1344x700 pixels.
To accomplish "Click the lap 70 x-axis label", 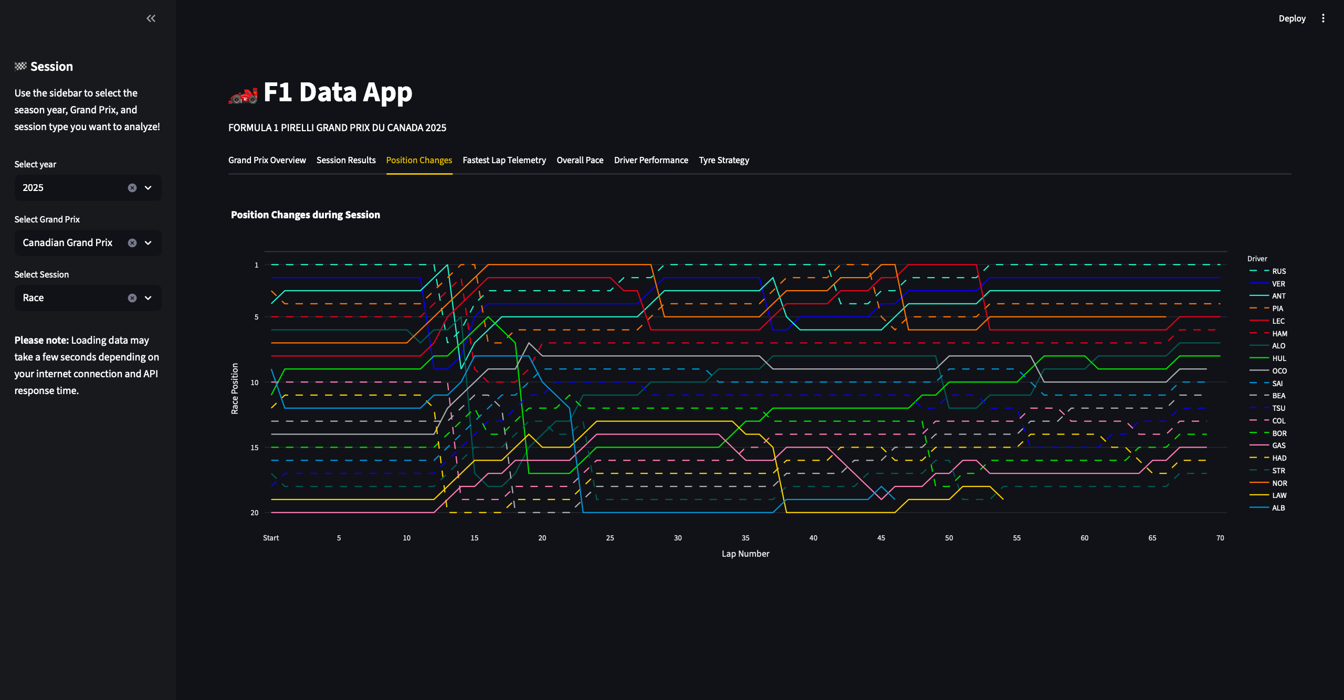I will click(1220, 538).
